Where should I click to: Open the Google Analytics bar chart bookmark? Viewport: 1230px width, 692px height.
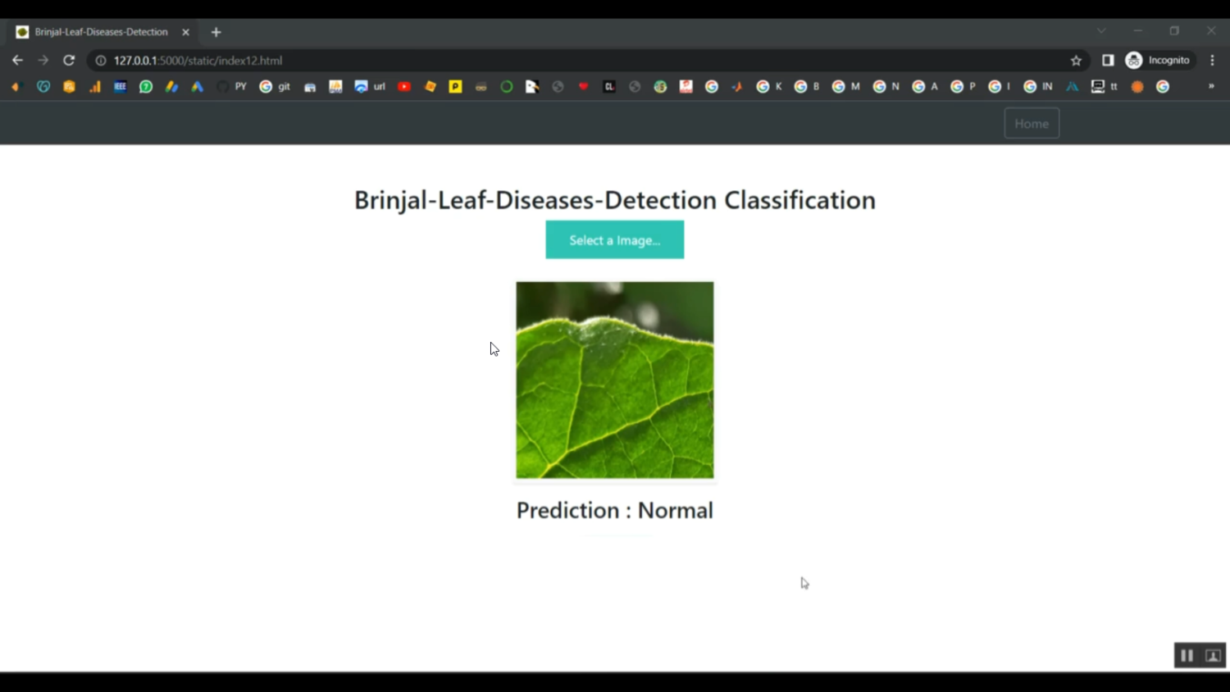pyautogui.click(x=95, y=87)
